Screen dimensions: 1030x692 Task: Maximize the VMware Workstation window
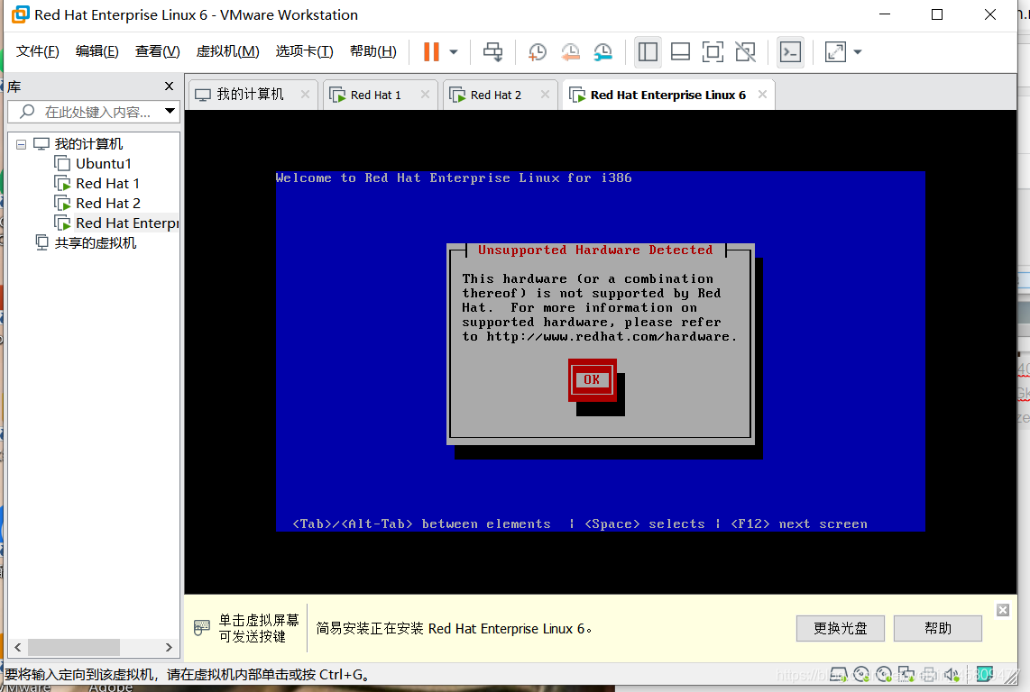coord(937,14)
